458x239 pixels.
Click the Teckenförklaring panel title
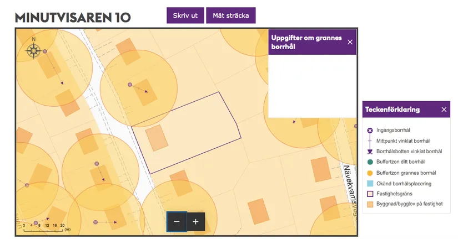click(x=392, y=110)
